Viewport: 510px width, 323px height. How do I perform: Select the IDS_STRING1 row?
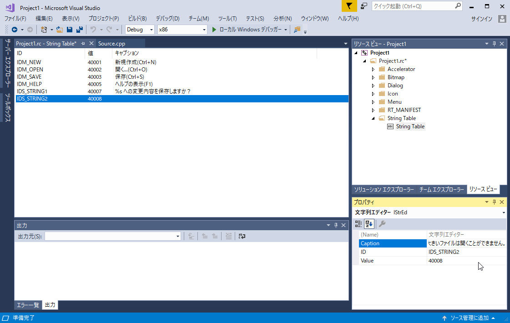pos(182,91)
